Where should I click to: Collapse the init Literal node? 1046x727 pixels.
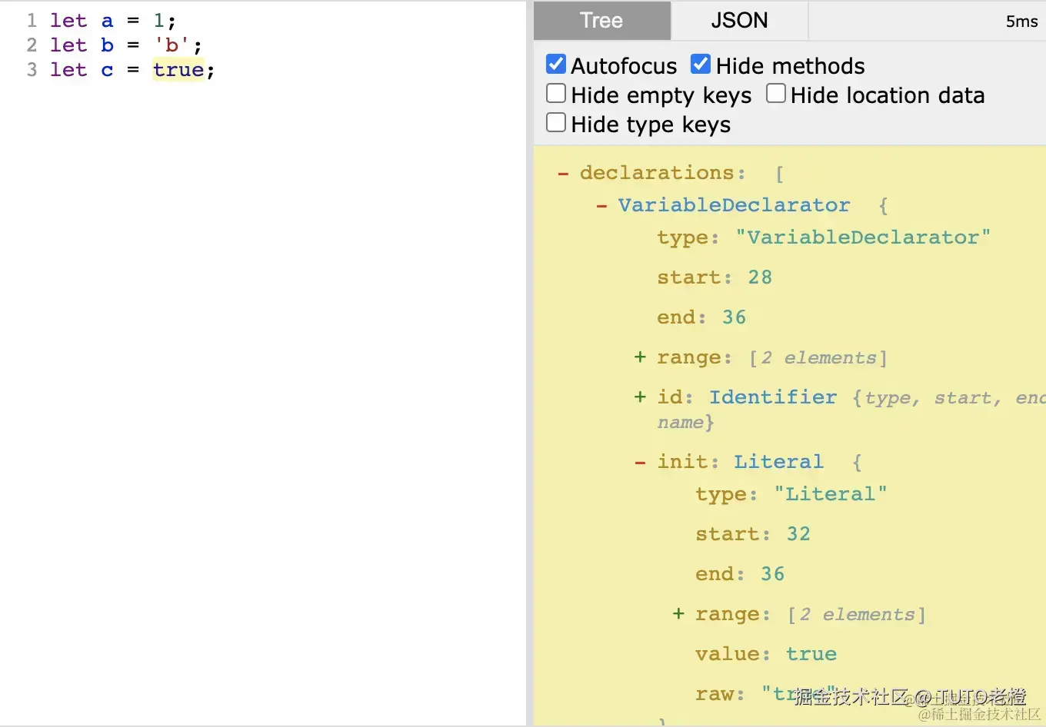tap(640, 462)
